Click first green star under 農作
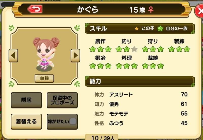 tap(93, 49)
